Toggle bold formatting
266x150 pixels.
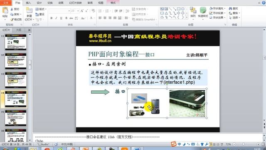pyautogui.click(x=52, y=18)
